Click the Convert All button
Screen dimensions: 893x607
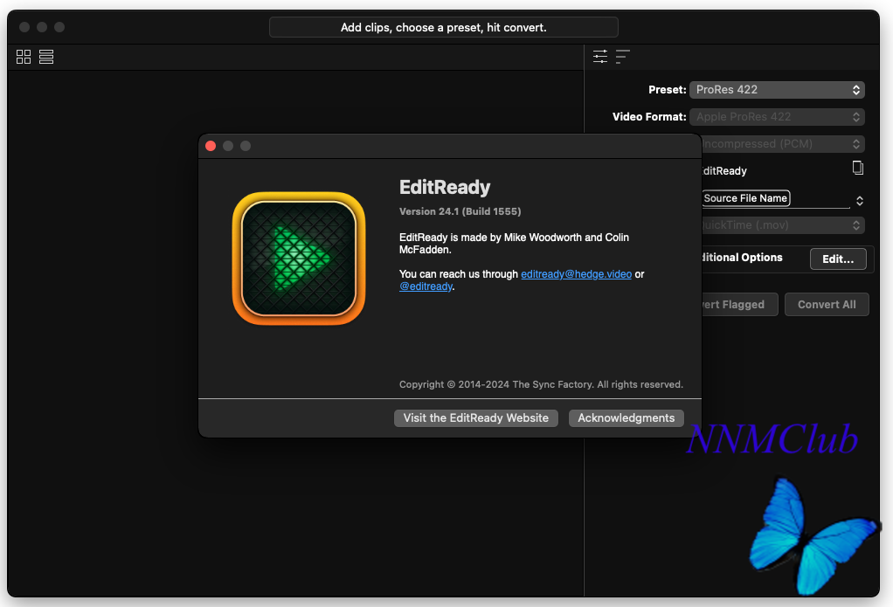[x=827, y=305]
